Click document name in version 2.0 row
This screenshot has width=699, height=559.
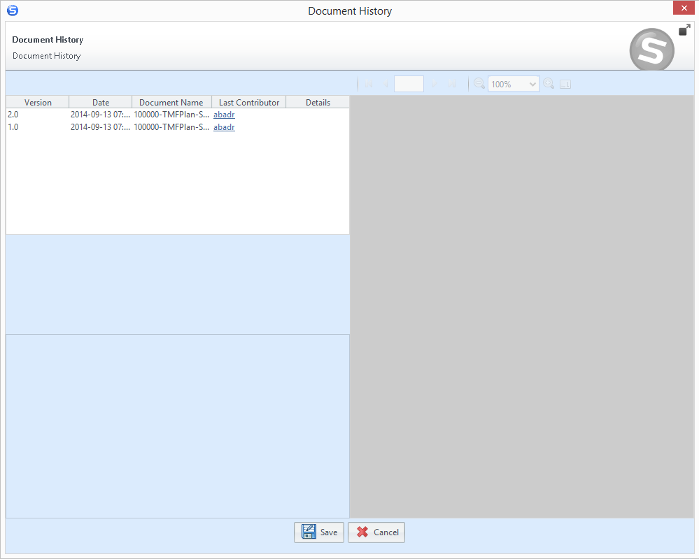tap(171, 115)
